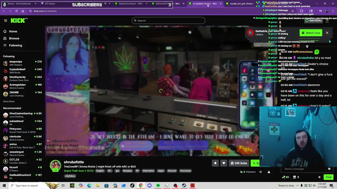Open TikTok from the Windows taskbar

tap(132, 186)
